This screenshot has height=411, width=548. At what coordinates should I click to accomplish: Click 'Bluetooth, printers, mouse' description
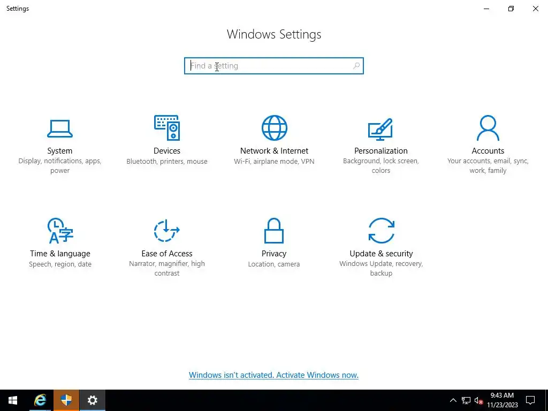pos(167,161)
